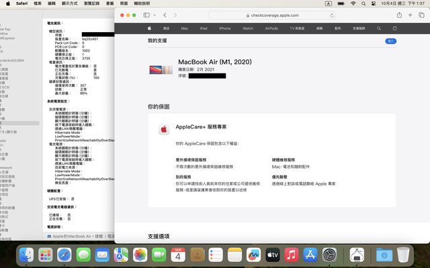The image size is (430, 268).
Task: Click the blue 登入 sign-in button
Action: click(390, 41)
